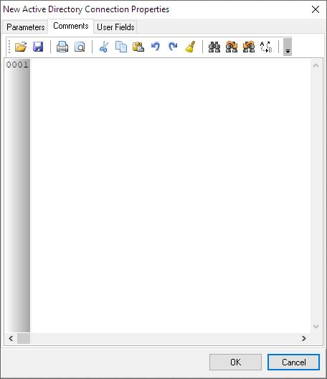Click the Find binoculars icon
This screenshot has width=327, height=379.
[214, 47]
